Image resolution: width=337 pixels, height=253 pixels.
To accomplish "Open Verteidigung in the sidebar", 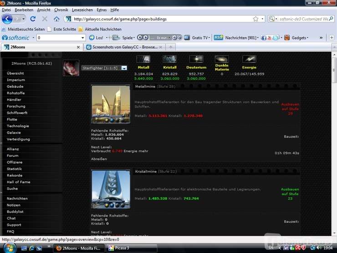I will 18,139.
